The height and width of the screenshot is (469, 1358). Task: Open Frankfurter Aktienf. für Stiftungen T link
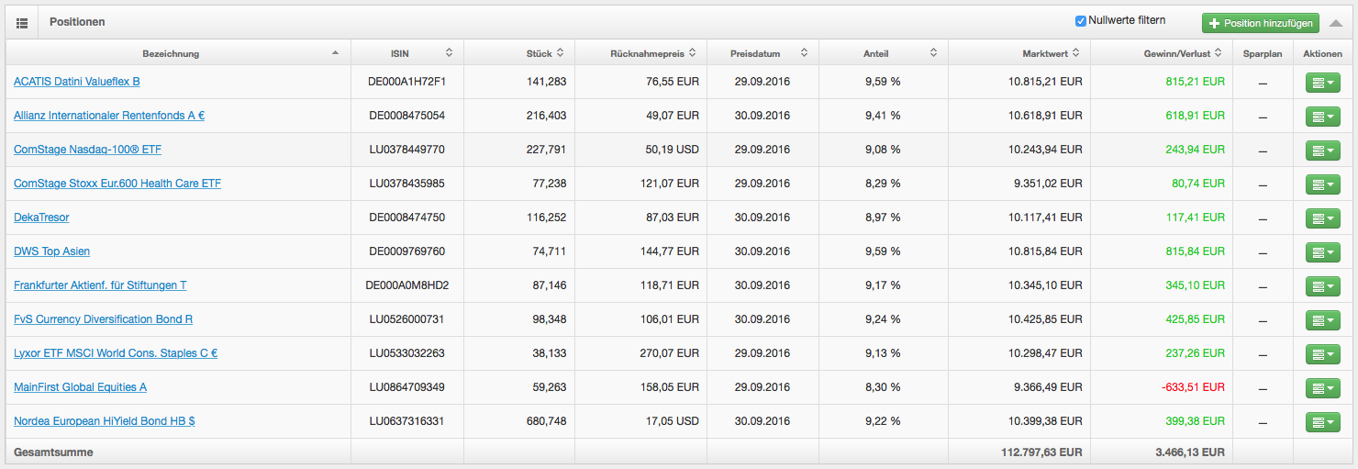(x=100, y=285)
